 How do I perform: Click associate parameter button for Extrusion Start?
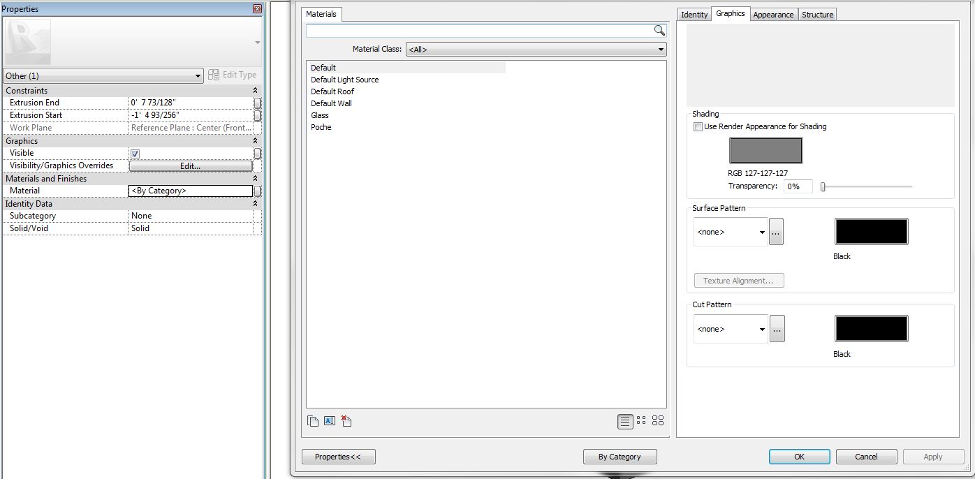point(258,115)
